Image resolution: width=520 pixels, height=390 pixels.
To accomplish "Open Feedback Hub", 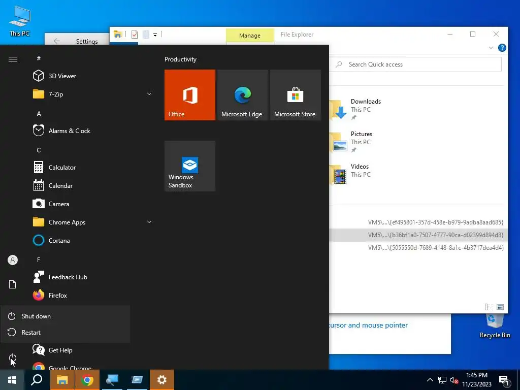I will point(92,277).
